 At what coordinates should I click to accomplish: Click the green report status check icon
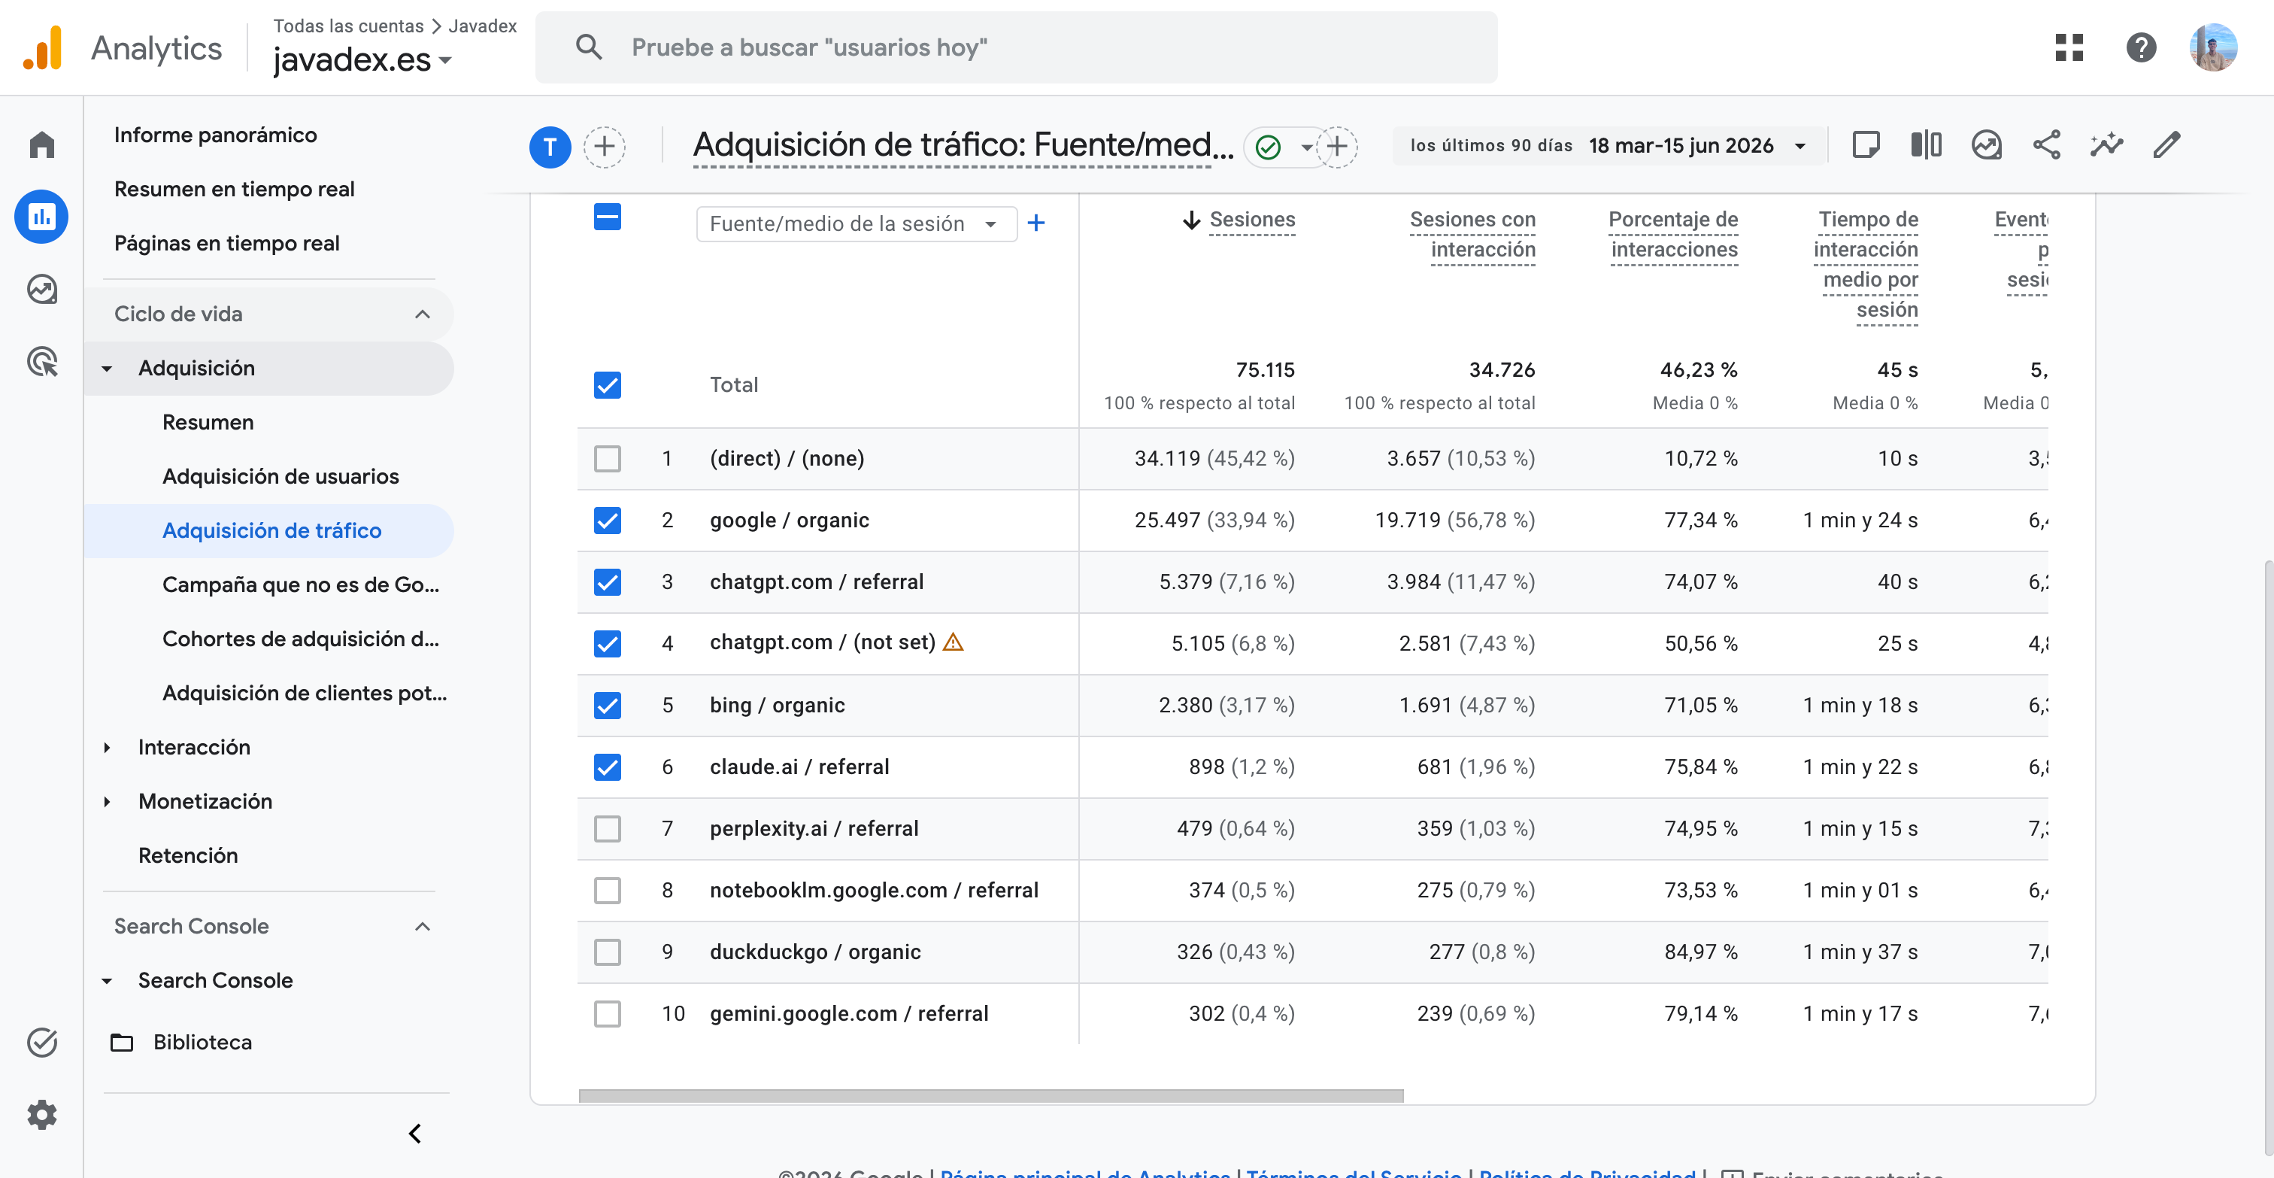coord(1269,147)
